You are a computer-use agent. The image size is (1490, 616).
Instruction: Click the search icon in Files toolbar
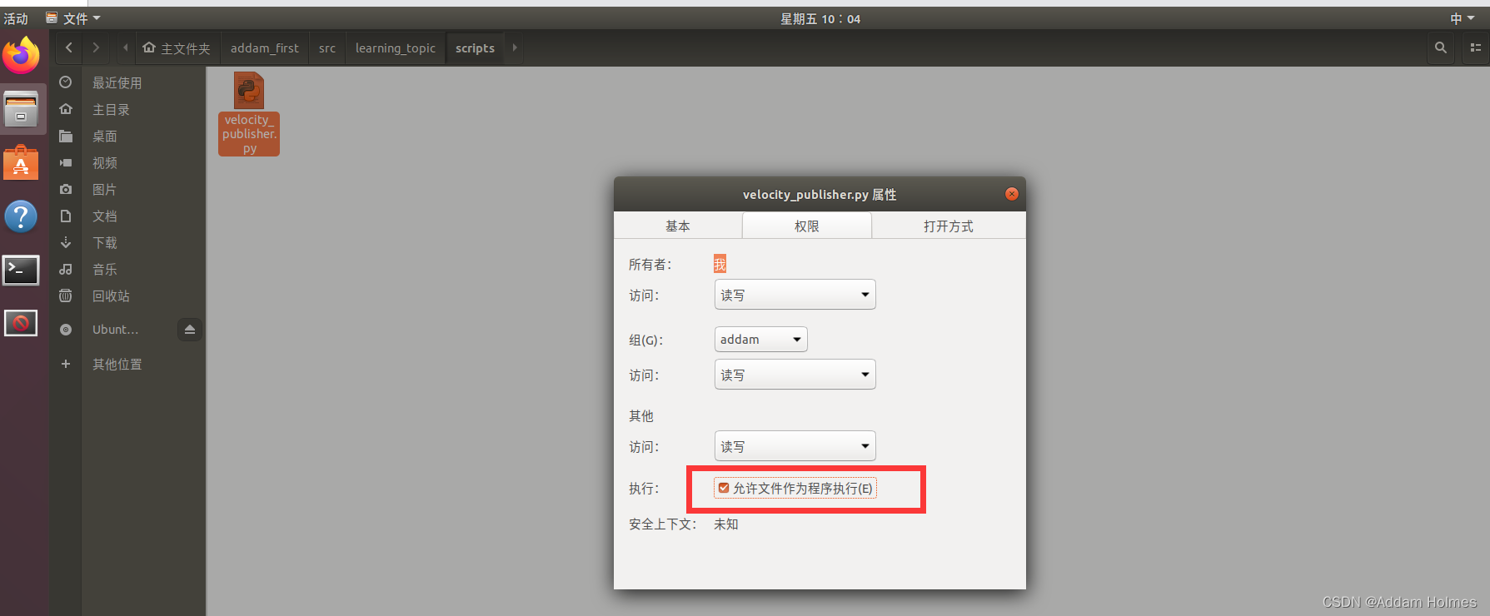pos(1440,48)
